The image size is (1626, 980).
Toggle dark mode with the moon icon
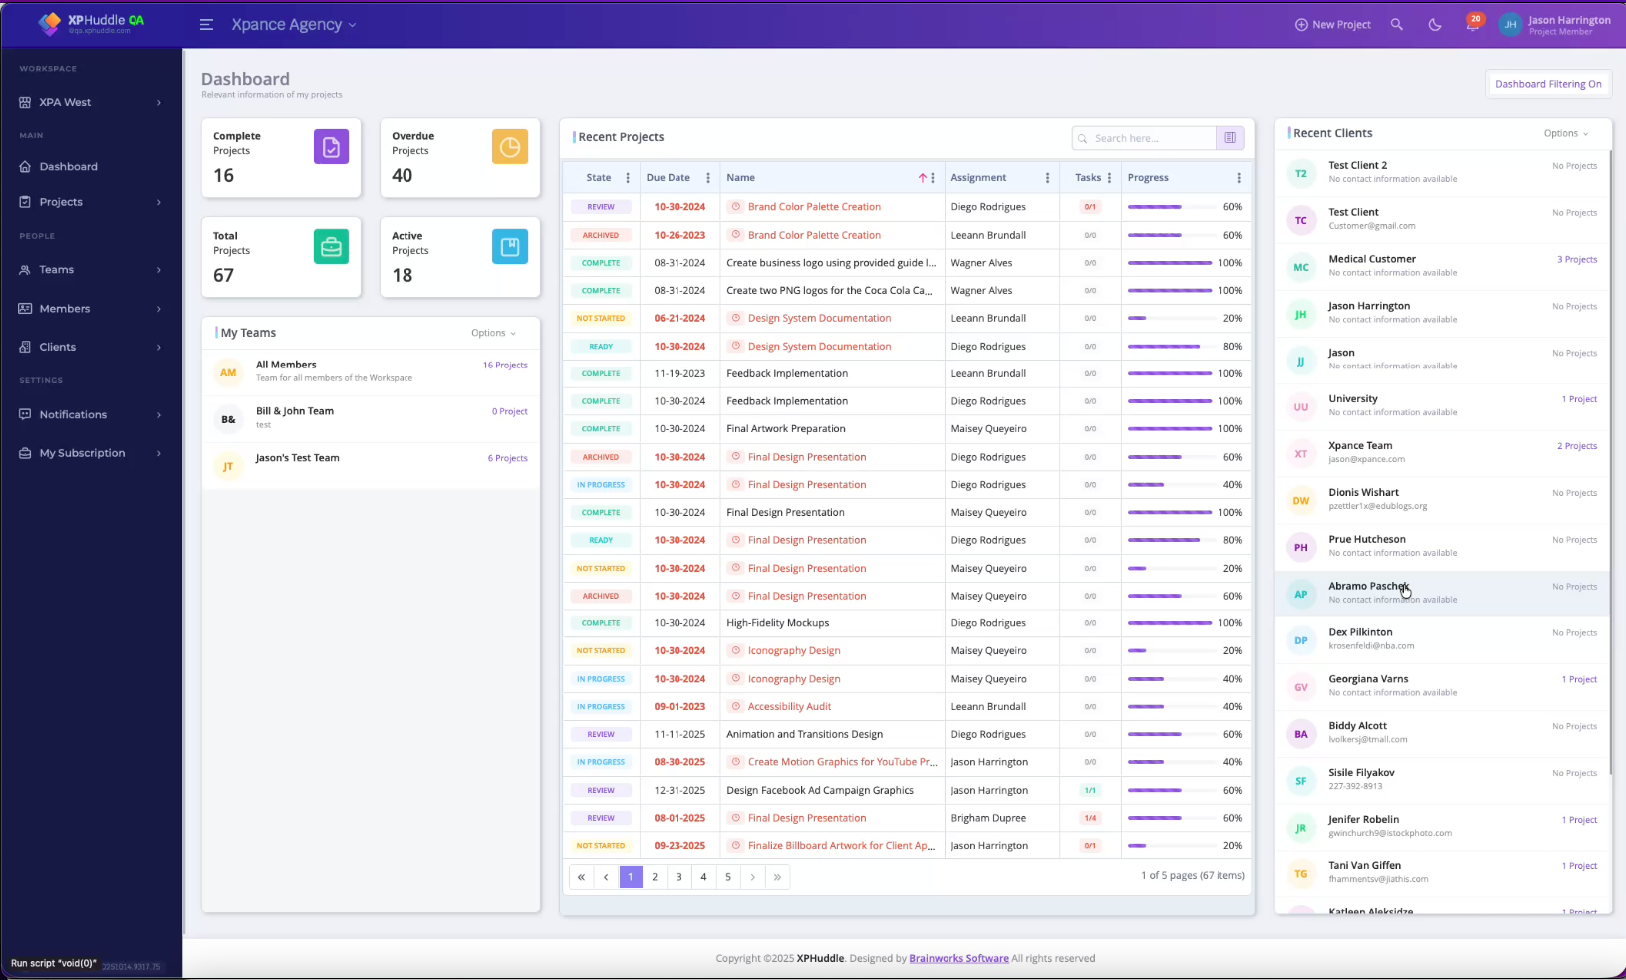1434,24
